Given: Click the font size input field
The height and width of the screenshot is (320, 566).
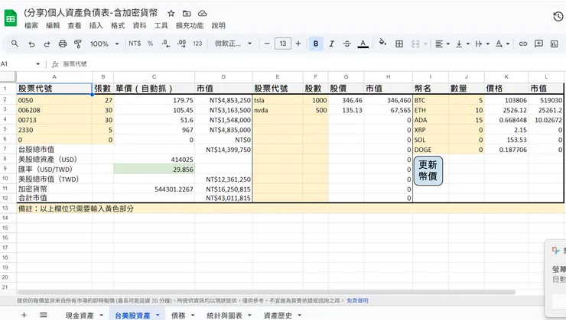Looking at the screenshot, I should tap(283, 44).
